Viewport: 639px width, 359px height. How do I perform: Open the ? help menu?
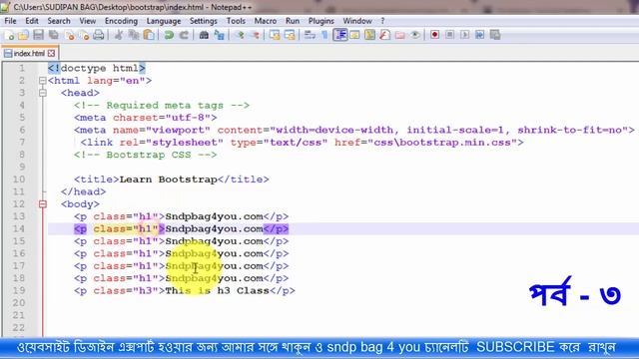(382, 21)
